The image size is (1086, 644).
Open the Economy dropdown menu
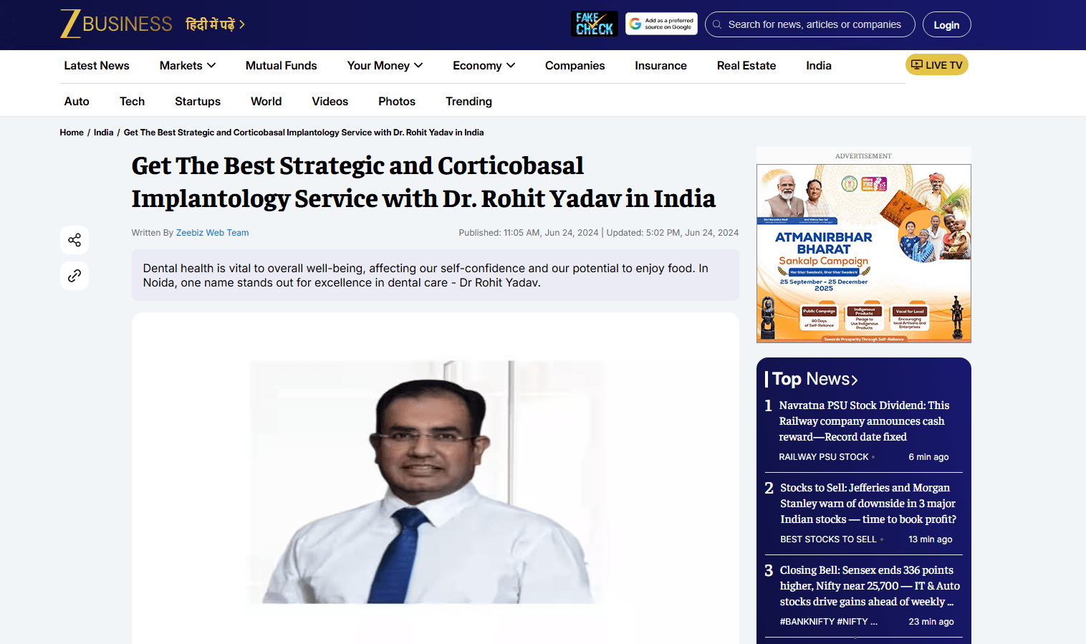484,66
